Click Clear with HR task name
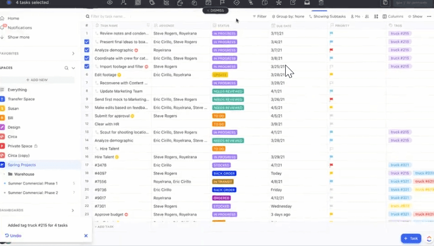The height and width of the screenshot is (246, 434). (107, 124)
